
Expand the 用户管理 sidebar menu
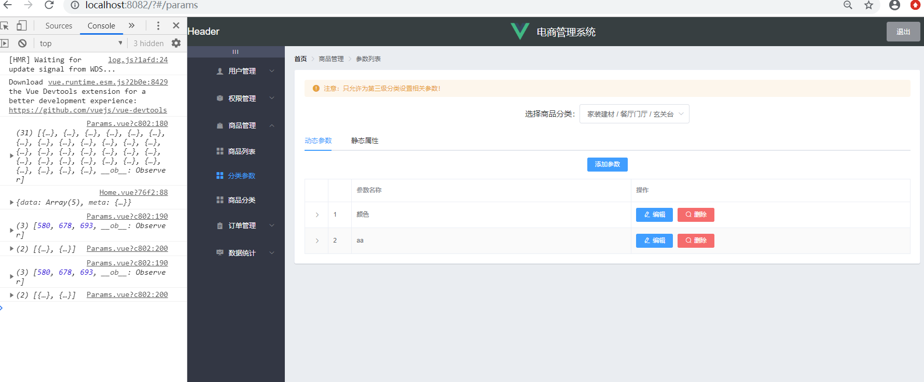(236, 71)
